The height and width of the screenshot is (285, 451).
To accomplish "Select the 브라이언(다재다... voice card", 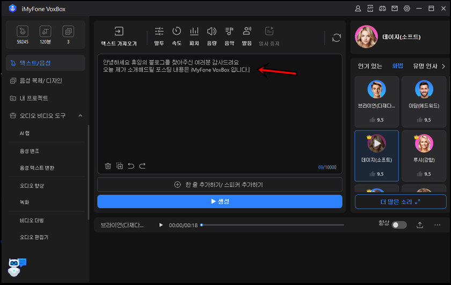I will point(376,102).
